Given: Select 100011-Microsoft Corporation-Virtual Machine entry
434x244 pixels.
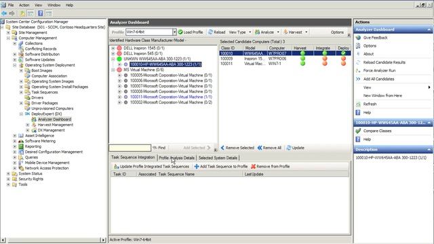Looking at the screenshot, I should pyautogui.click(x=171, y=97).
